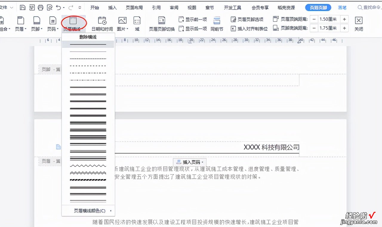The height and width of the screenshot is (227, 382).
Task: Click the 图片 picture icon
Action: coord(122,20)
